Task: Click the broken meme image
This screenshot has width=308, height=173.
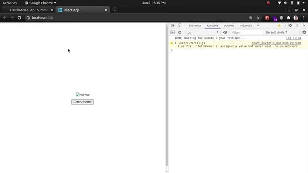Action: point(82,95)
